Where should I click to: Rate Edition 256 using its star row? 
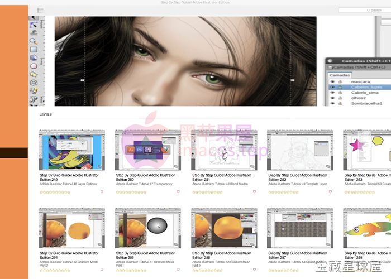click(208, 270)
